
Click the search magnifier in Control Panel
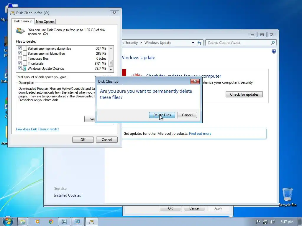(x=273, y=43)
